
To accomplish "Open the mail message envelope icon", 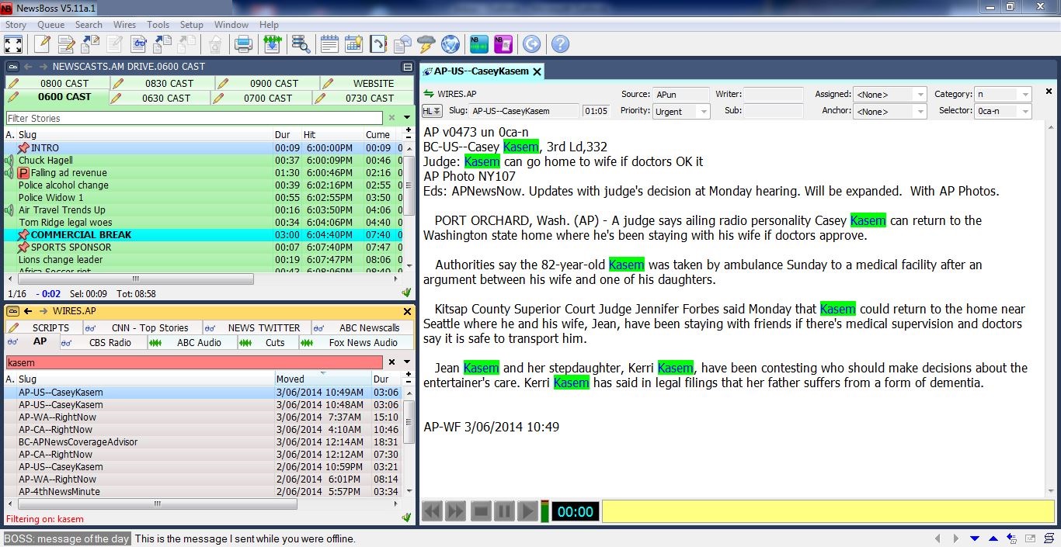I will 402,44.
